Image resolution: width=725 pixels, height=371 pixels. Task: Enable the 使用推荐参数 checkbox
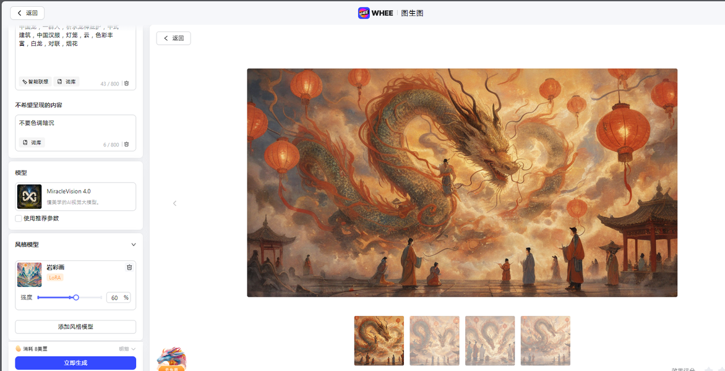pyautogui.click(x=19, y=218)
